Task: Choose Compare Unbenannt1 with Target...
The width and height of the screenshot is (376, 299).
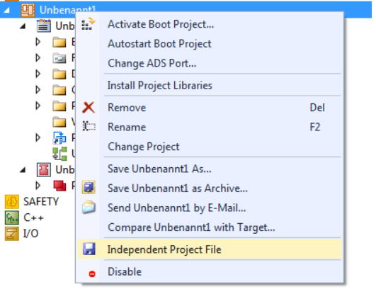Action: click(191, 227)
